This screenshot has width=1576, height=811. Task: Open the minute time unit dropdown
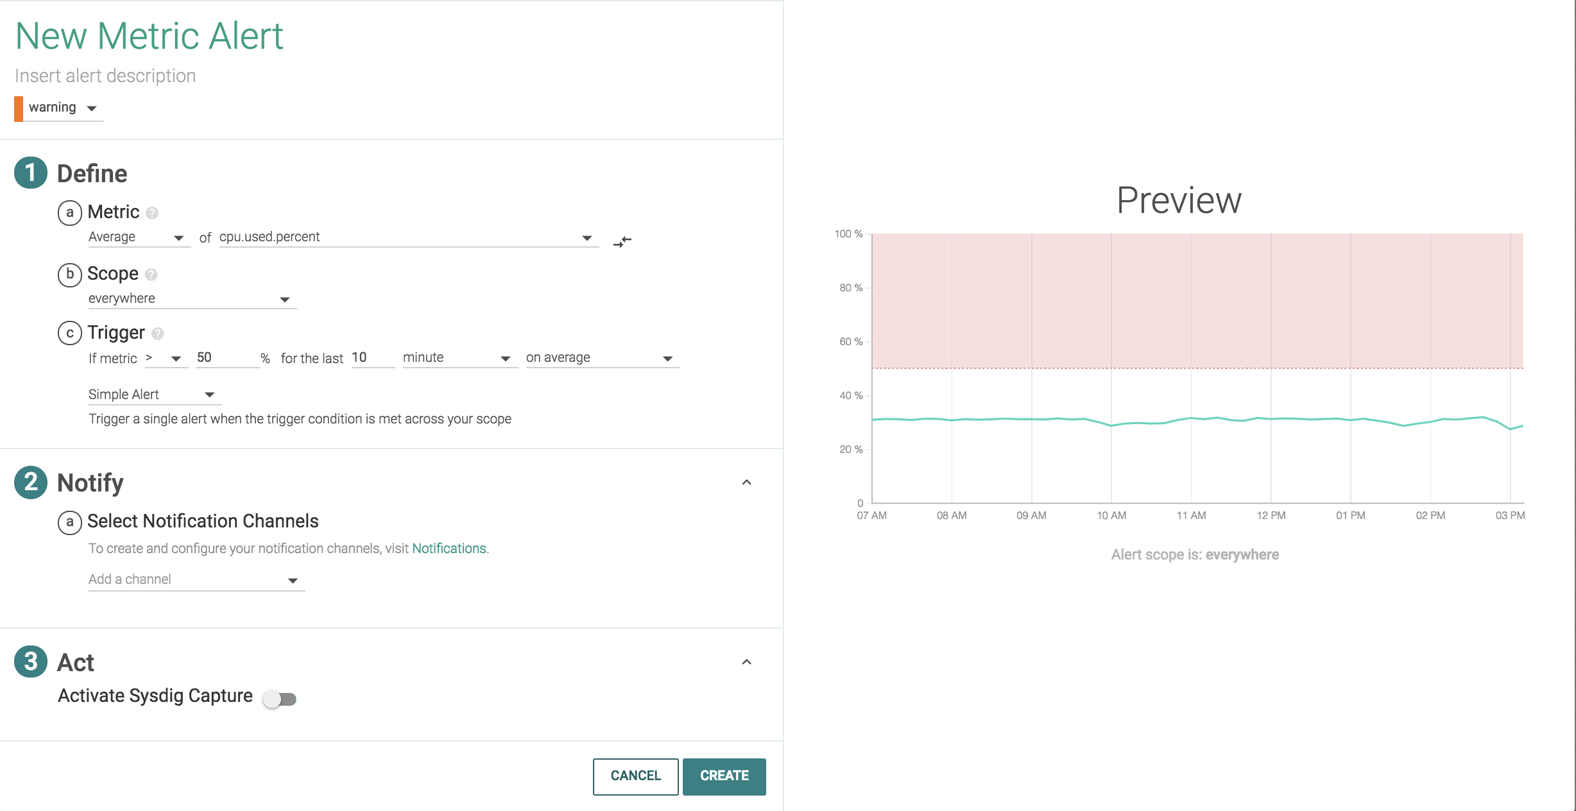(459, 358)
